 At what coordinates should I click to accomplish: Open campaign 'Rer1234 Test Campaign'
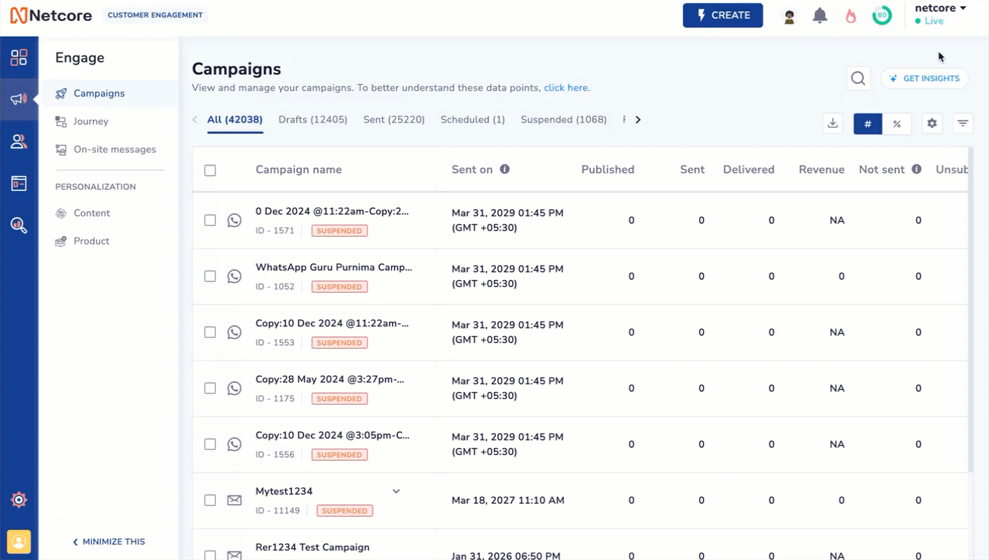tap(312, 547)
